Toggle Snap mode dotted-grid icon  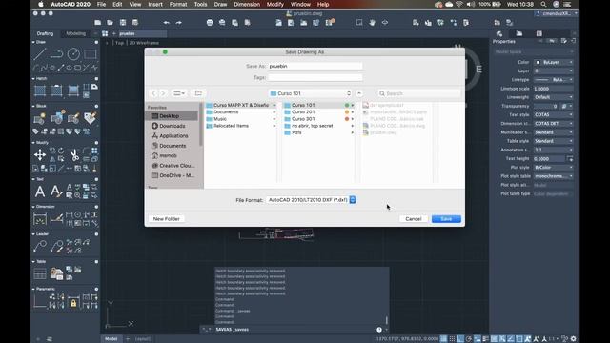452,339
